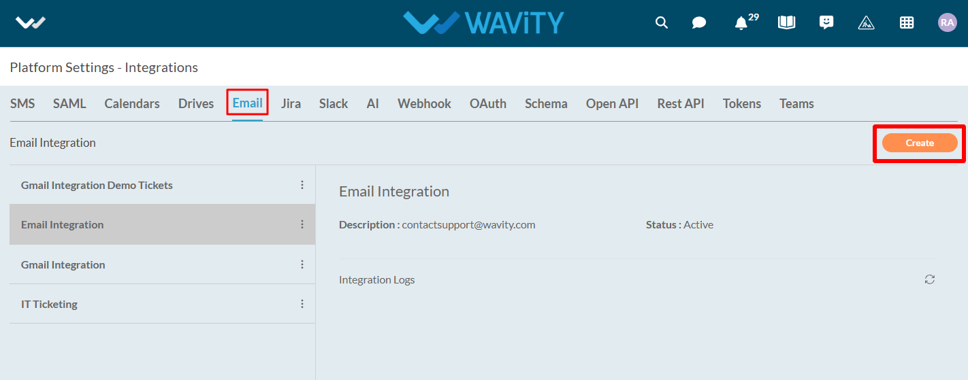Viewport: 968px width, 380px height.
Task: Open the book documentation icon
Action: [786, 22]
